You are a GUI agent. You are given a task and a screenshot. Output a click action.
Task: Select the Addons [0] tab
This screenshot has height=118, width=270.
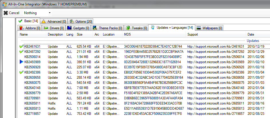point(30,28)
